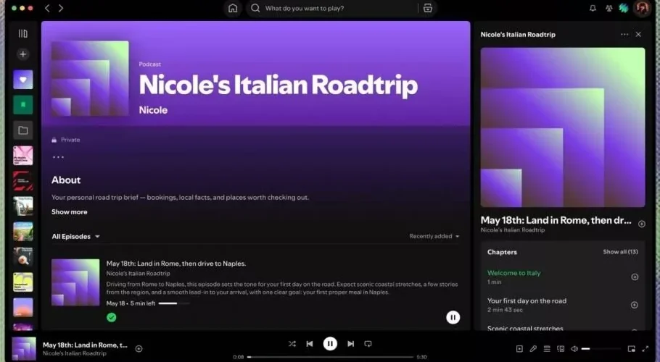Click the show name under side panel episode title
This screenshot has height=362, width=660.
[x=513, y=230]
